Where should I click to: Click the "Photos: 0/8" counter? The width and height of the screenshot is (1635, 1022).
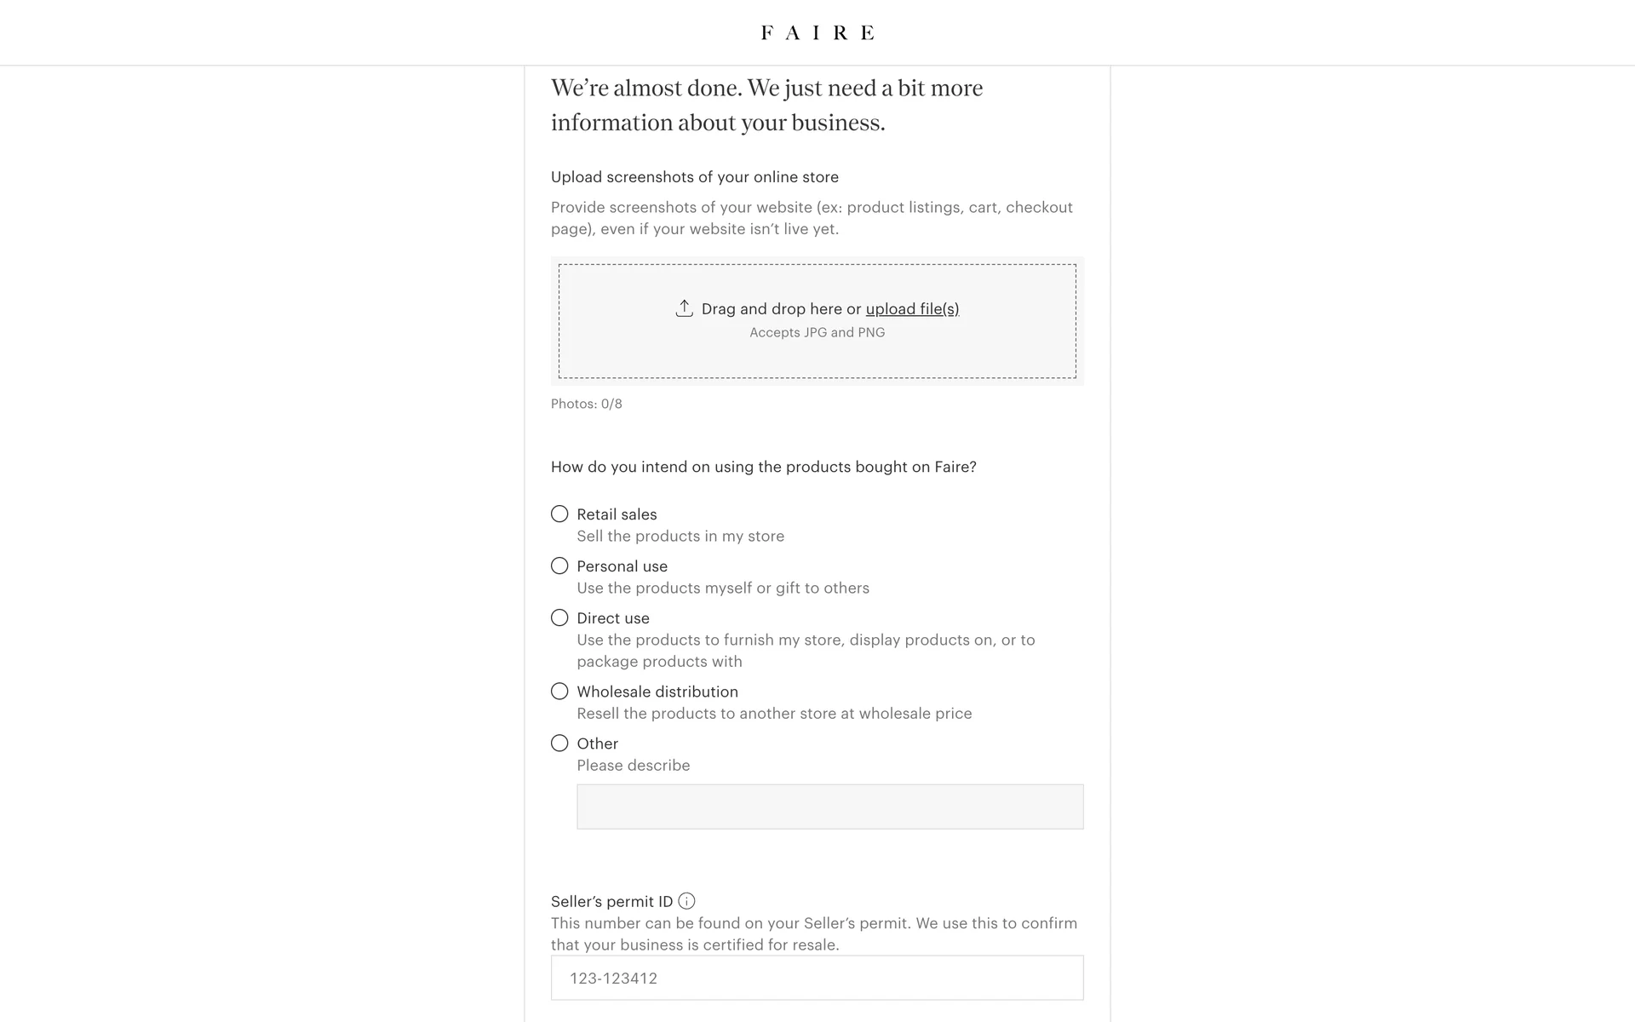tap(586, 404)
